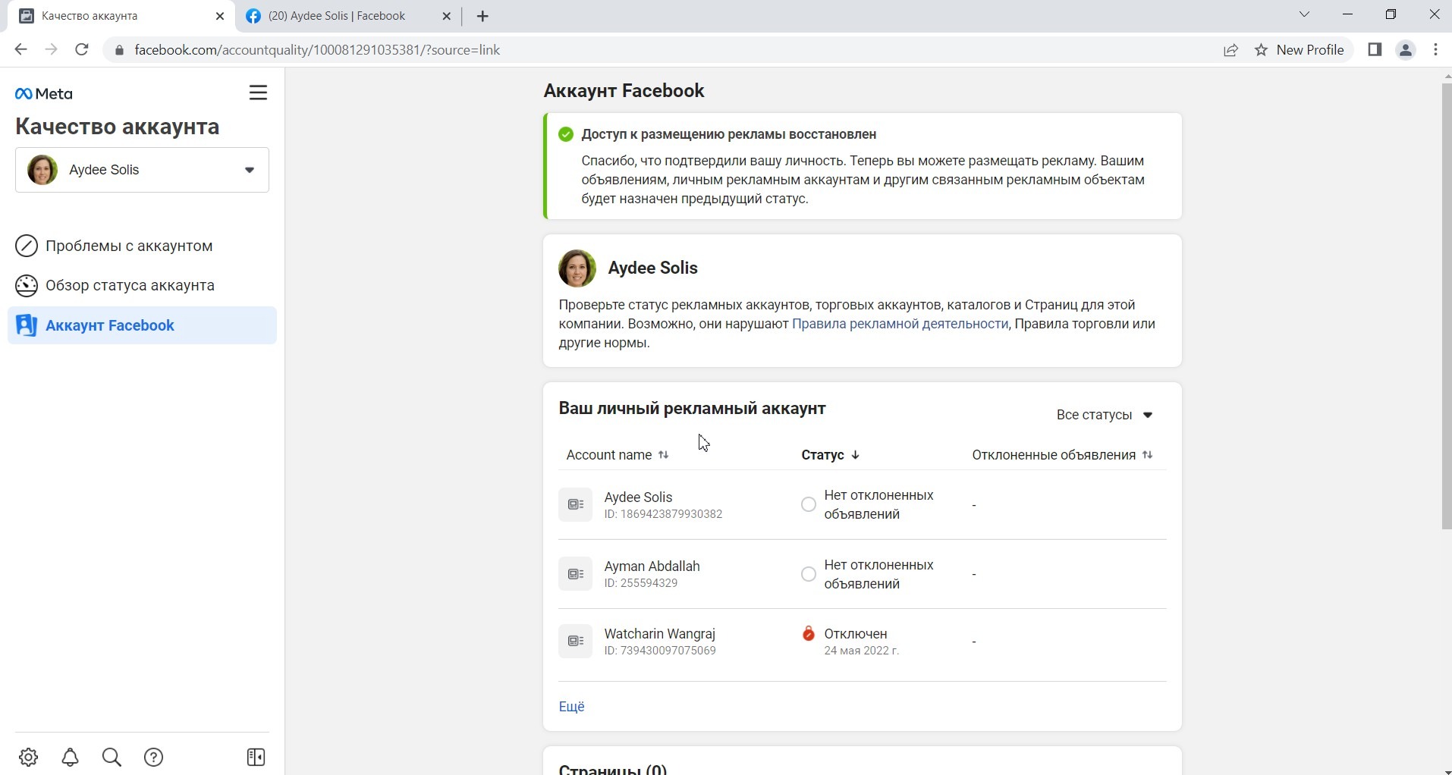
Task: Click the Ещё link under accounts
Action: pyautogui.click(x=572, y=707)
